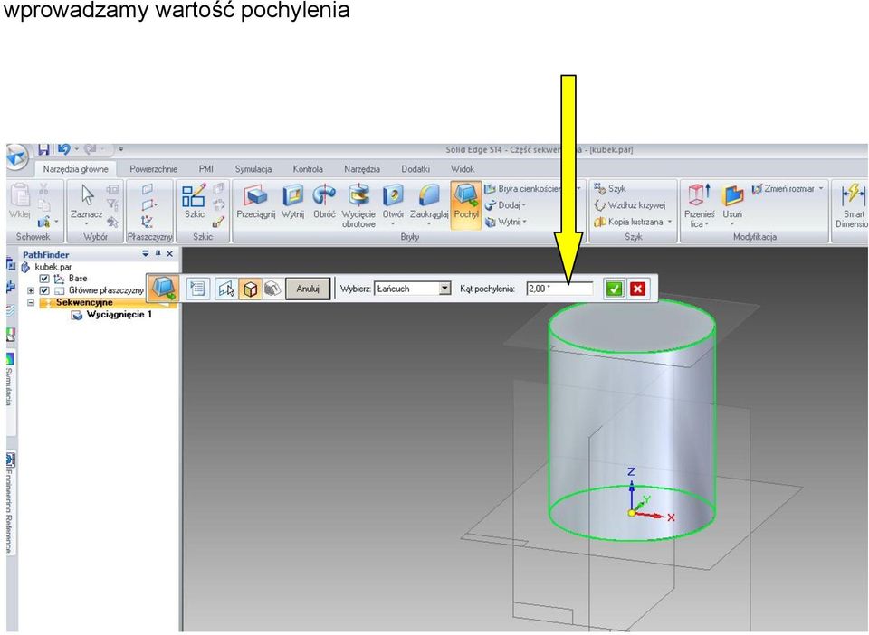Accept with the green checkmark button

tap(614, 289)
